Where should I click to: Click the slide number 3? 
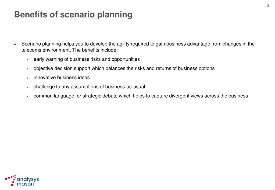point(268,6)
